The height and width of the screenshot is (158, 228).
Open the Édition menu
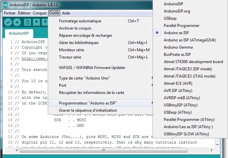[x=24, y=13]
